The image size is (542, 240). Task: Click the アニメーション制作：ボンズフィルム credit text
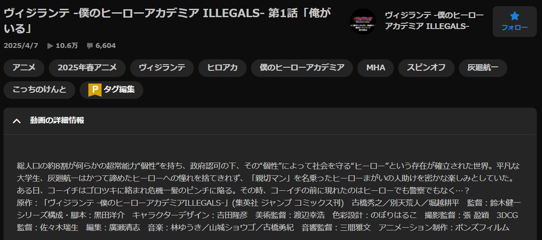pyautogui.click(x=444, y=227)
